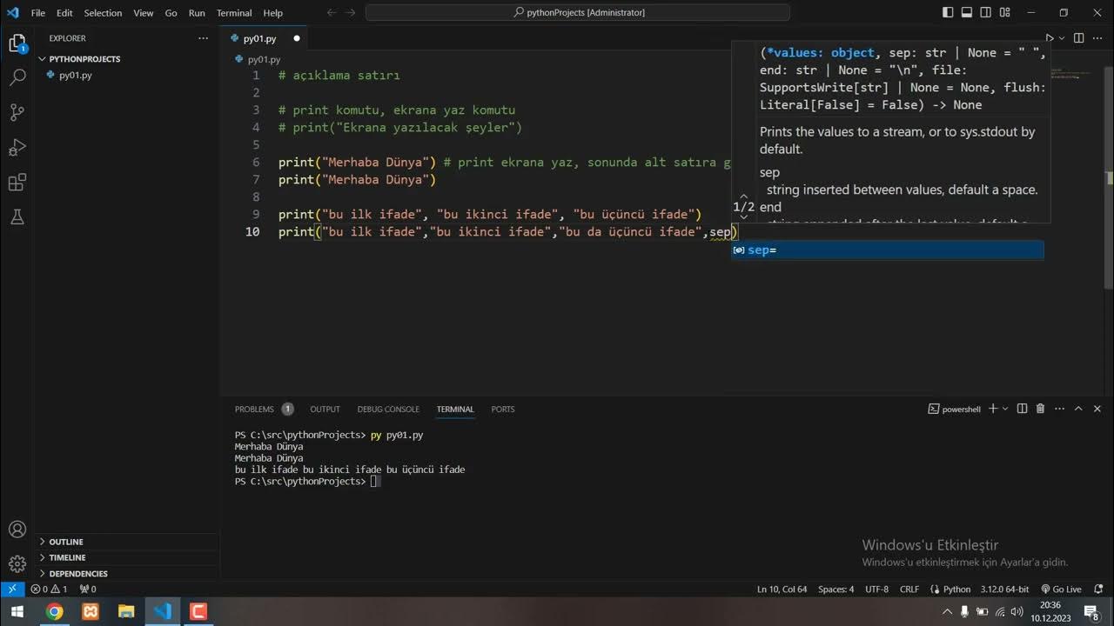Open notifications bell in status bar

[x=1100, y=589]
